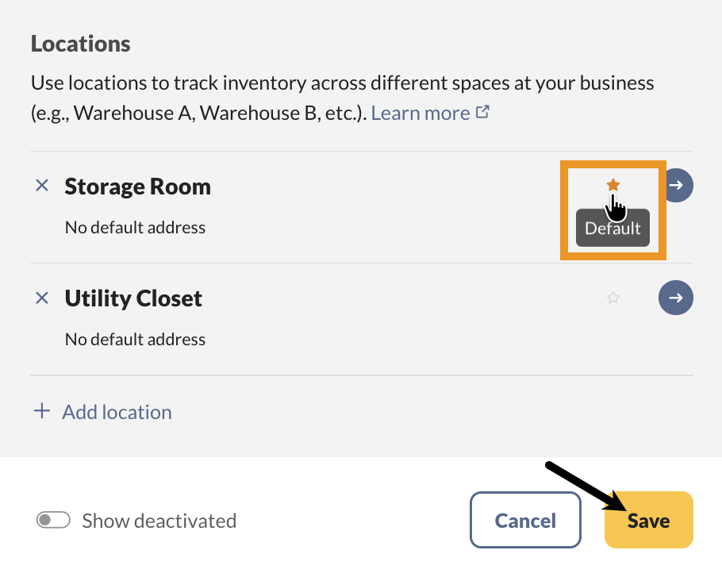This screenshot has width=722, height=581.
Task: Click No default address under Utility Closet
Action: coord(135,340)
